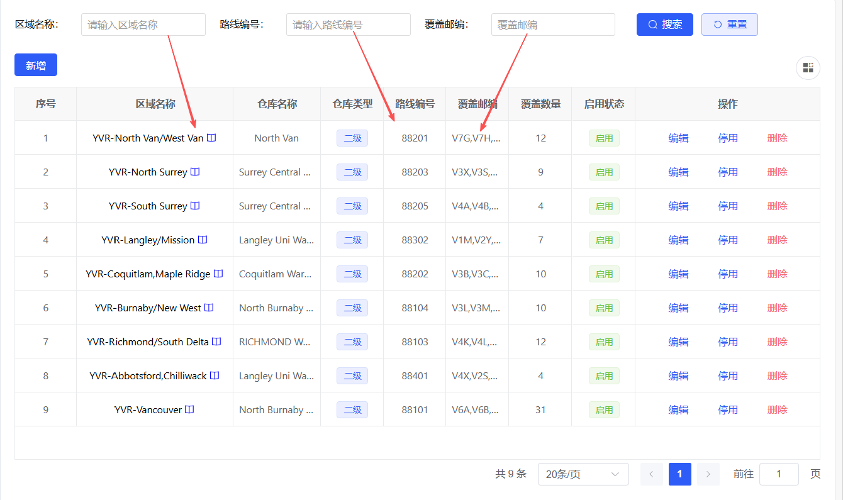843x500 pixels.
Task: Focus the 区域名称 input field
Action: coord(143,25)
